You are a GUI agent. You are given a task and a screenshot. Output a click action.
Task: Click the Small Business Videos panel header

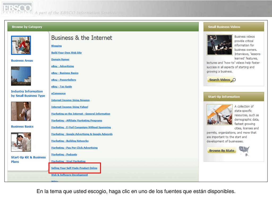[x=233, y=27]
